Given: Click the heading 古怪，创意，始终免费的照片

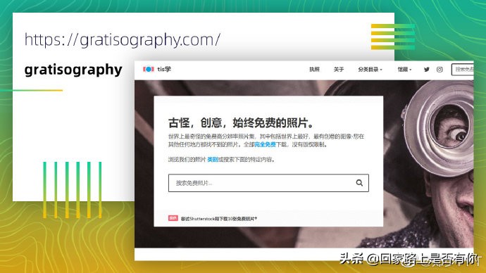Looking at the screenshot, I should coord(241,122).
